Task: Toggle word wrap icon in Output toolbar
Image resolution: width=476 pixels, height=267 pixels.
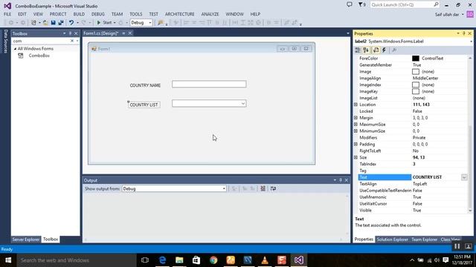Action: pyautogui.click(x=273, y=188)
